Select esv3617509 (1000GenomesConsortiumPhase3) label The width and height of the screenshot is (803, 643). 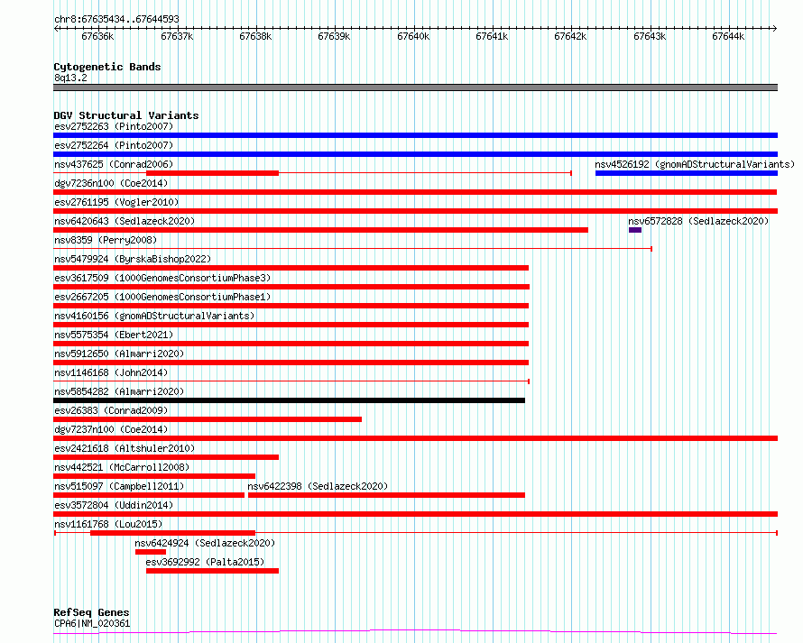(162, 278)
